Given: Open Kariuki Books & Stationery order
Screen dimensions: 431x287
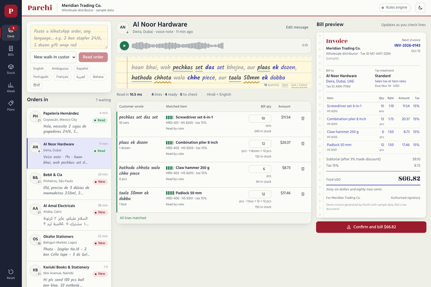Looking at the screenshot, I should click(x=69, y=275).
